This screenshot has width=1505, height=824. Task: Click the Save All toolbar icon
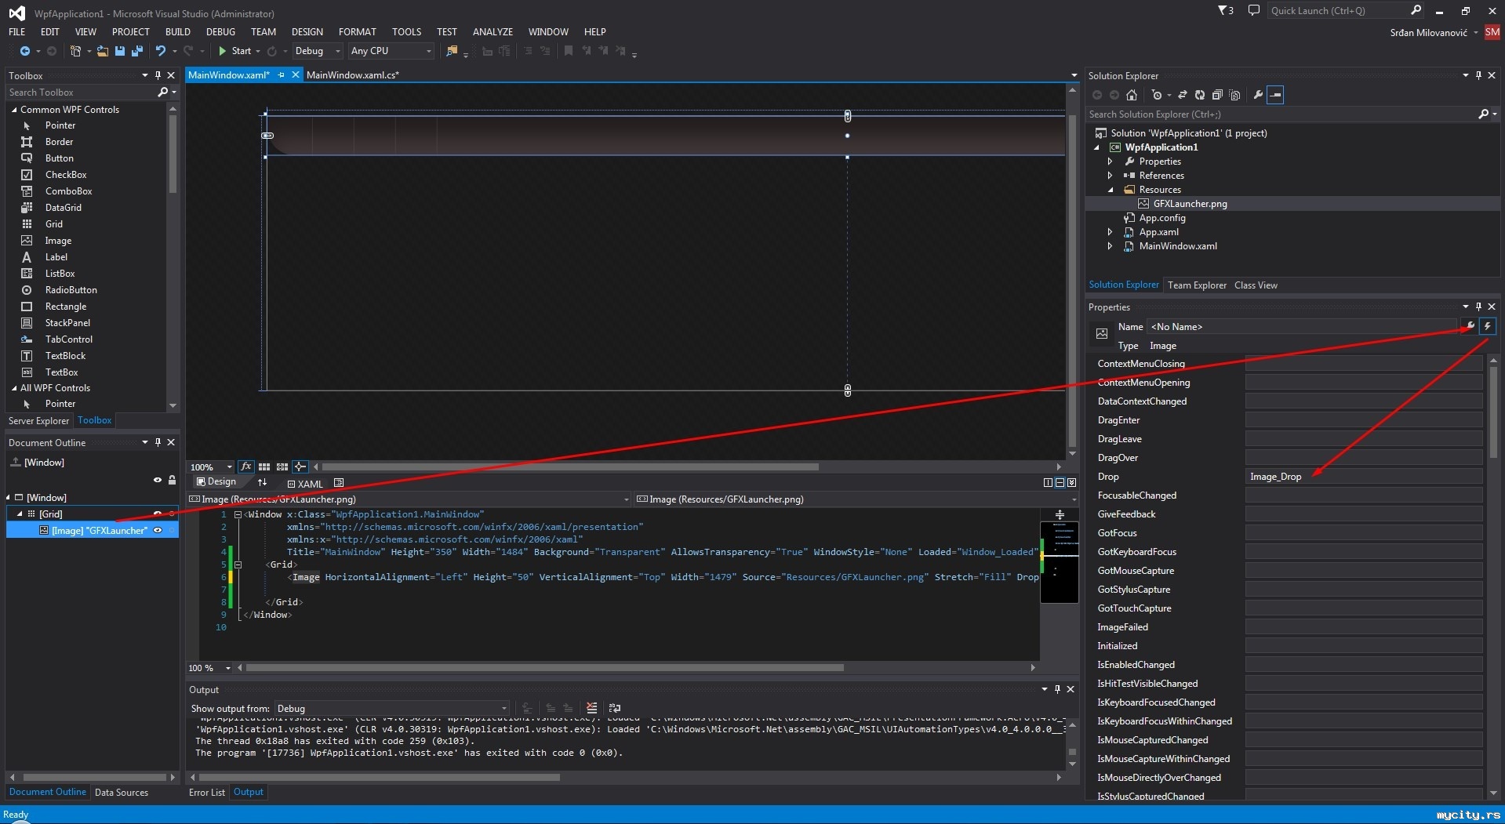click(x=136, y=51)
